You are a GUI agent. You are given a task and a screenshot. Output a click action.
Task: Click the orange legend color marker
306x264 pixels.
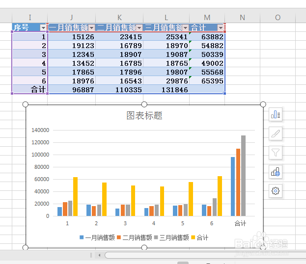[x=119, y=238]
